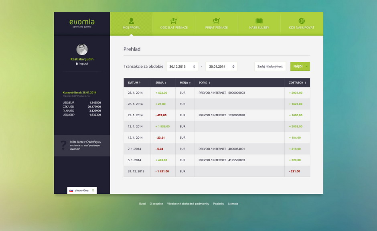The height and width of the screenshot is (231, 377).
Task: Select CZK/USD rate 20.479900
Action: [82, 107]
